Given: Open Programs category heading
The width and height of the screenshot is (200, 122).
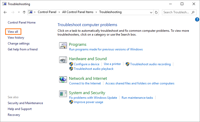Looking at the screenshot, I should pyautogui.click(x=78, y=45).
